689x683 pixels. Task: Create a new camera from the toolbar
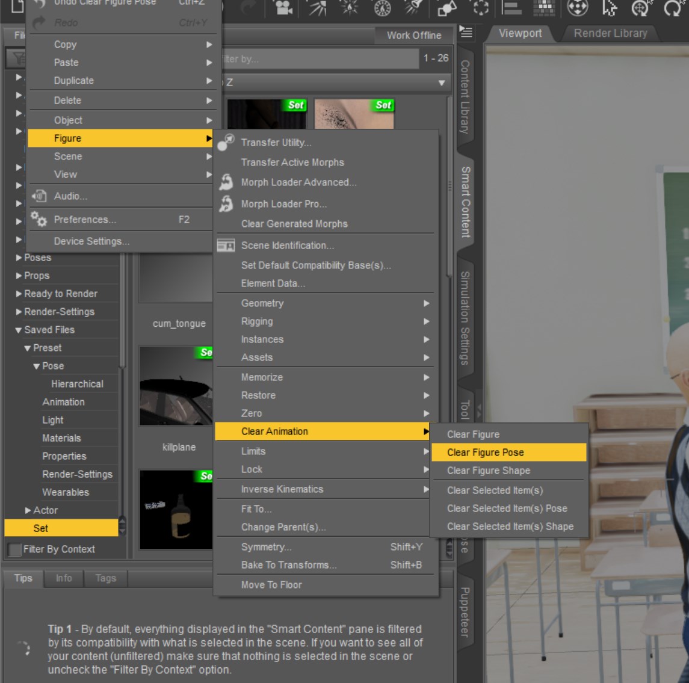click(283, 7)
